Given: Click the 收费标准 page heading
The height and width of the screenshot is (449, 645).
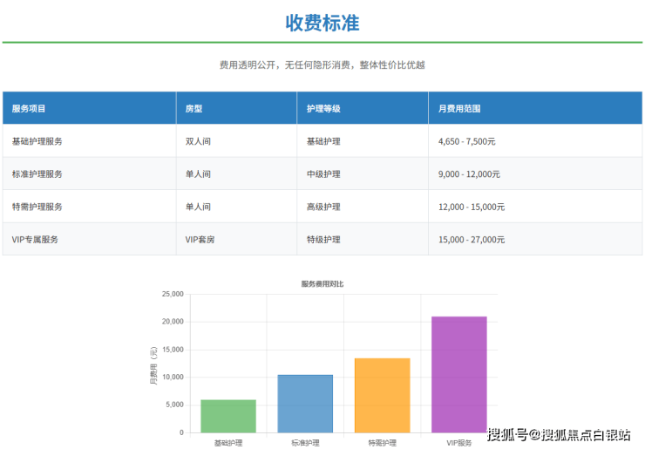Looking at the screenshot, I should tap(322, 23).
